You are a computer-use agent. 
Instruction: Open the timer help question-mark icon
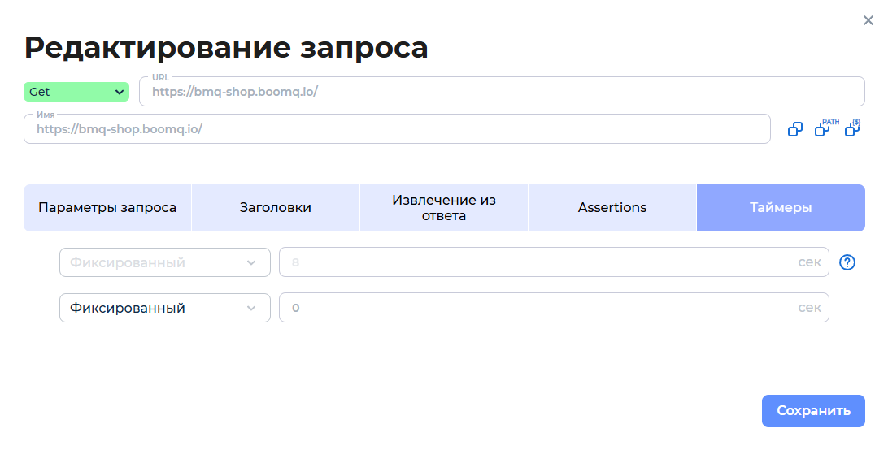pos(847,262)
